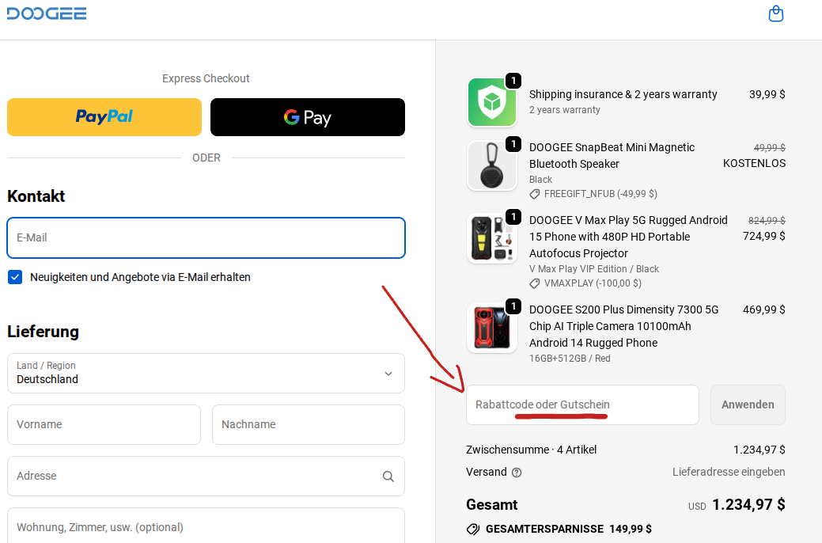822x543 pixels.
Task: Click the question mark icon next to Versand
Action: click(x=517, y=473)
